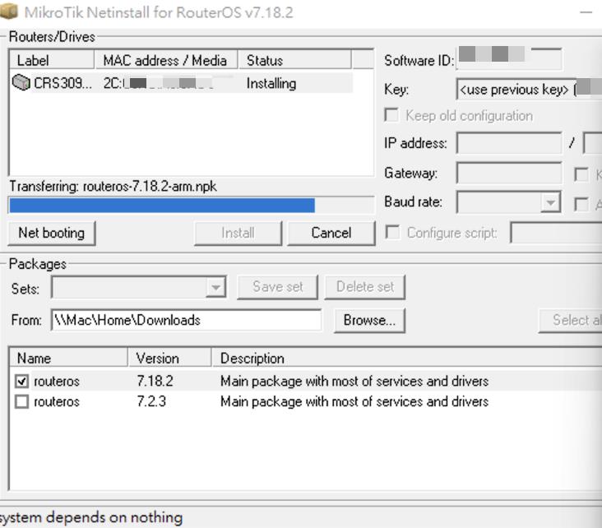602x528 pixels.
Task: Toggle the Configure script checkbox
Action: point(392,233)
